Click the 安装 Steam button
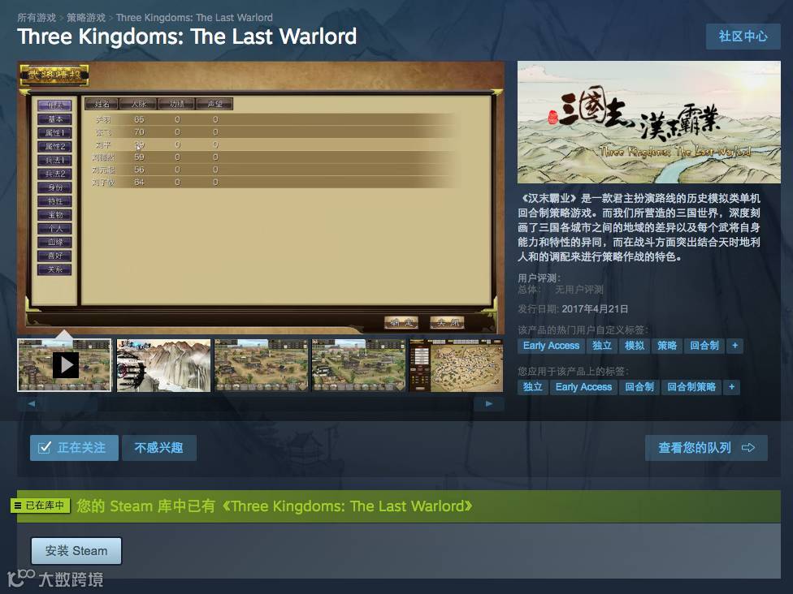The image size is (793, 594). [x=76, y=550]
